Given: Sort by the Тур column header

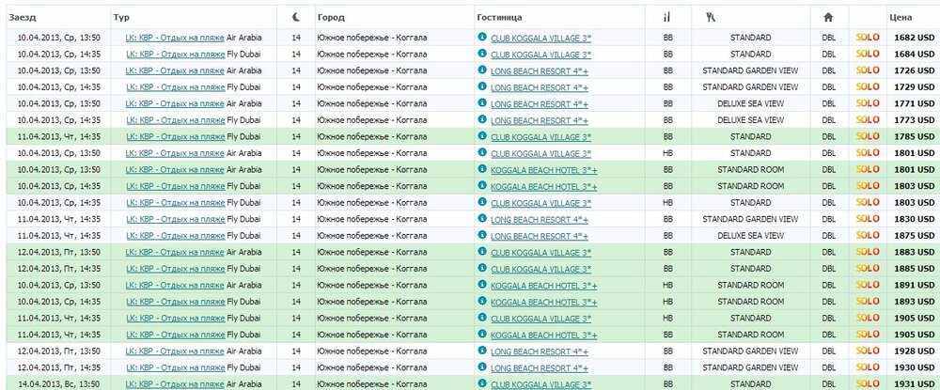Looking at the screenshot, I should 121,17.
